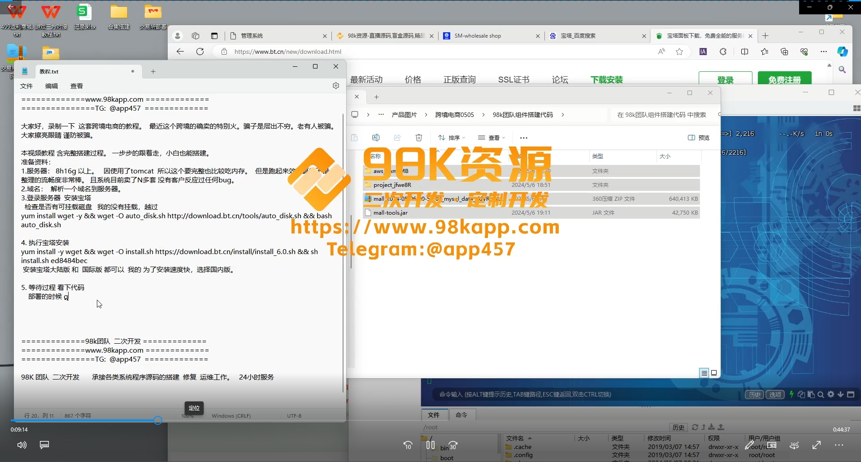The image size is (861, 462).
Task: Show hidden breadcrumb folders via the ellipsis
Action: point(381,115)
